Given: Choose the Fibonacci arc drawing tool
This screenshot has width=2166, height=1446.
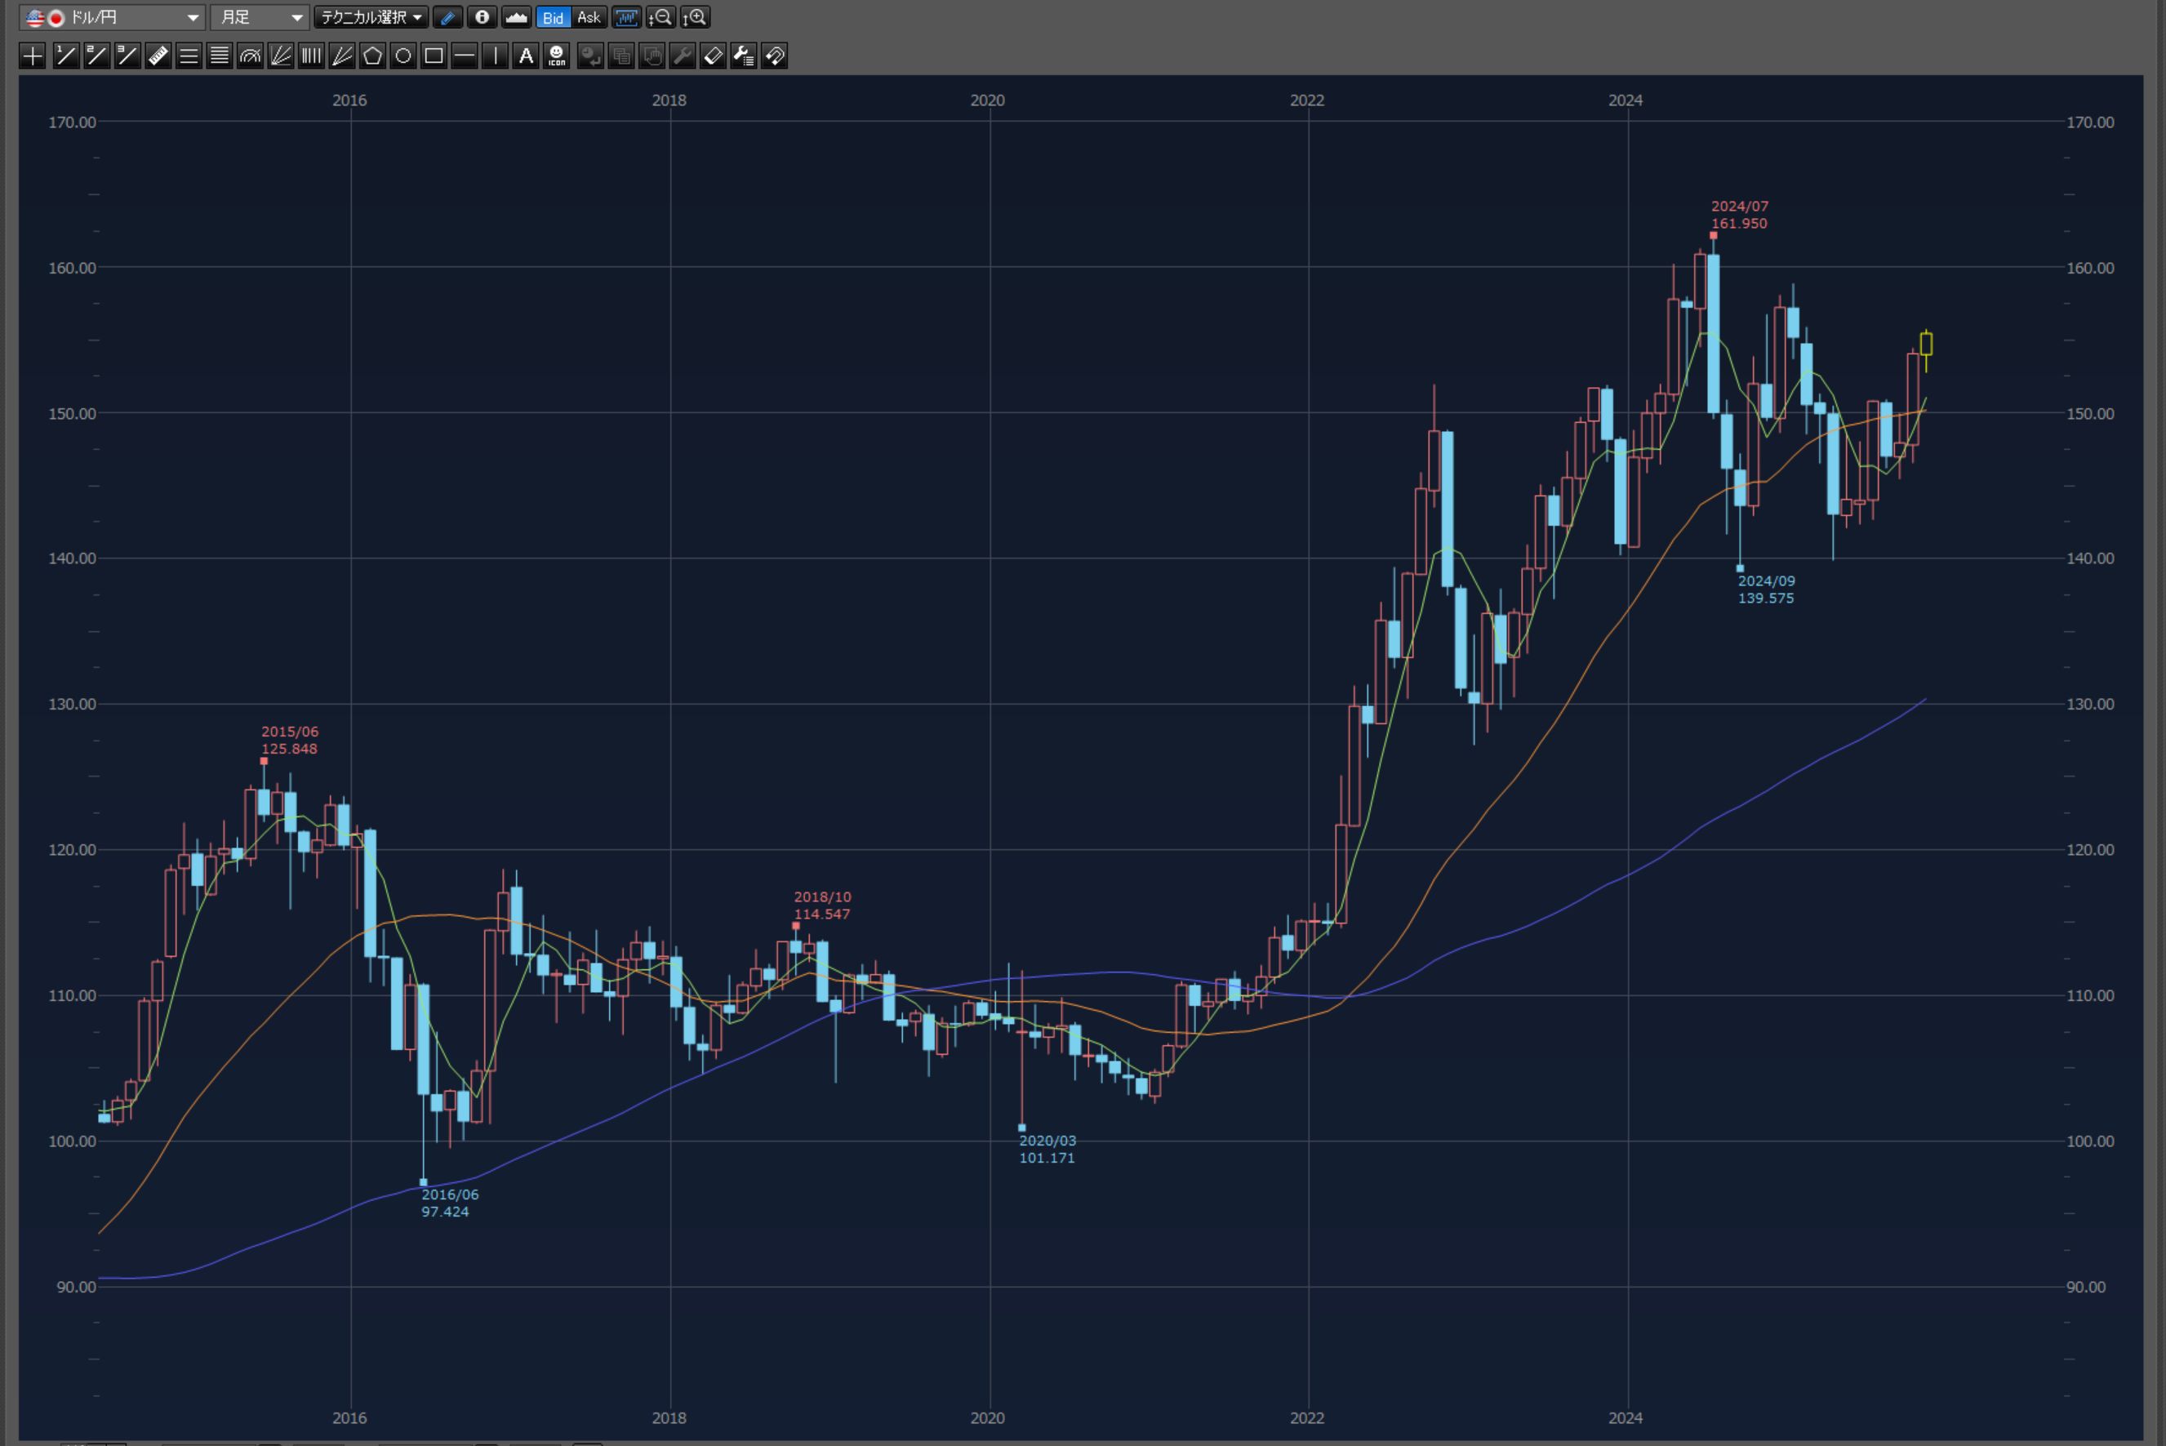Looking at the screenshot, I should tap(250, 56).
